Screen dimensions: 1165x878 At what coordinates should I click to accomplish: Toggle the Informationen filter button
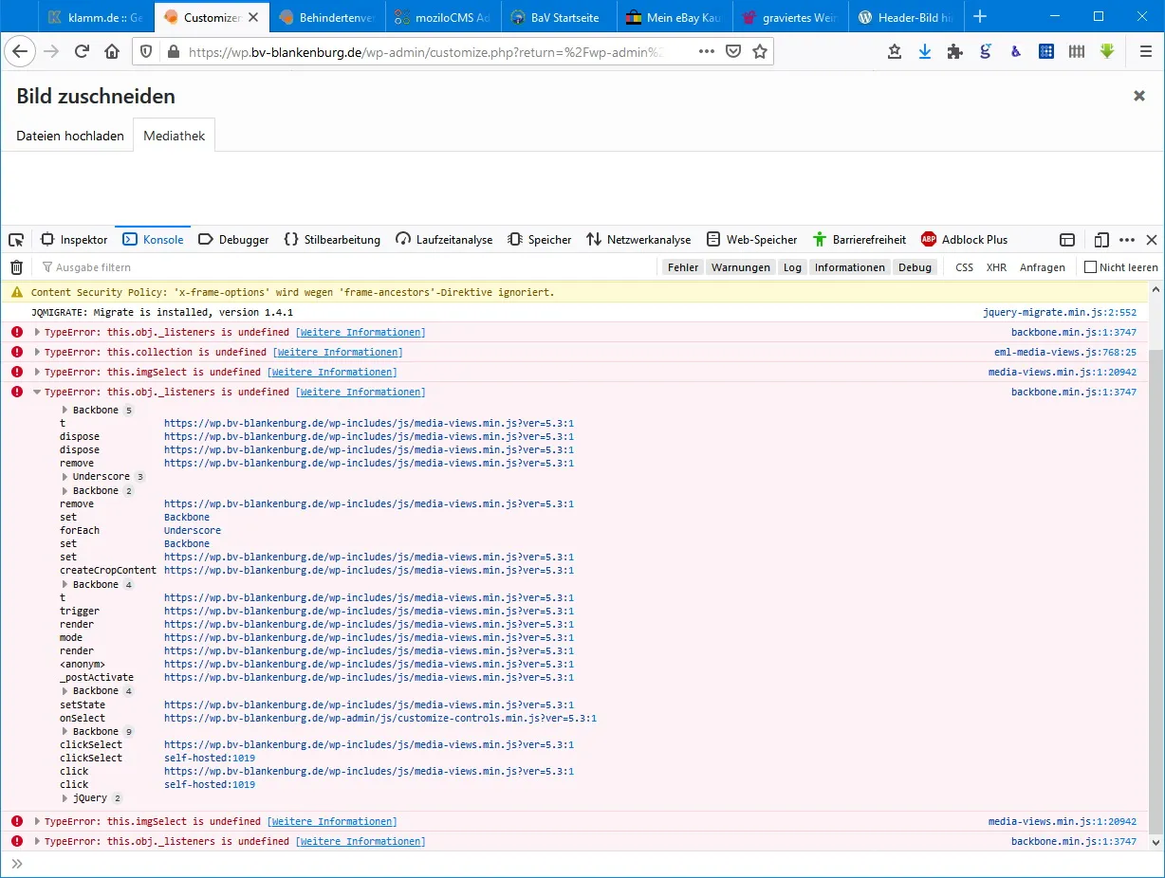tap(850, 267)
